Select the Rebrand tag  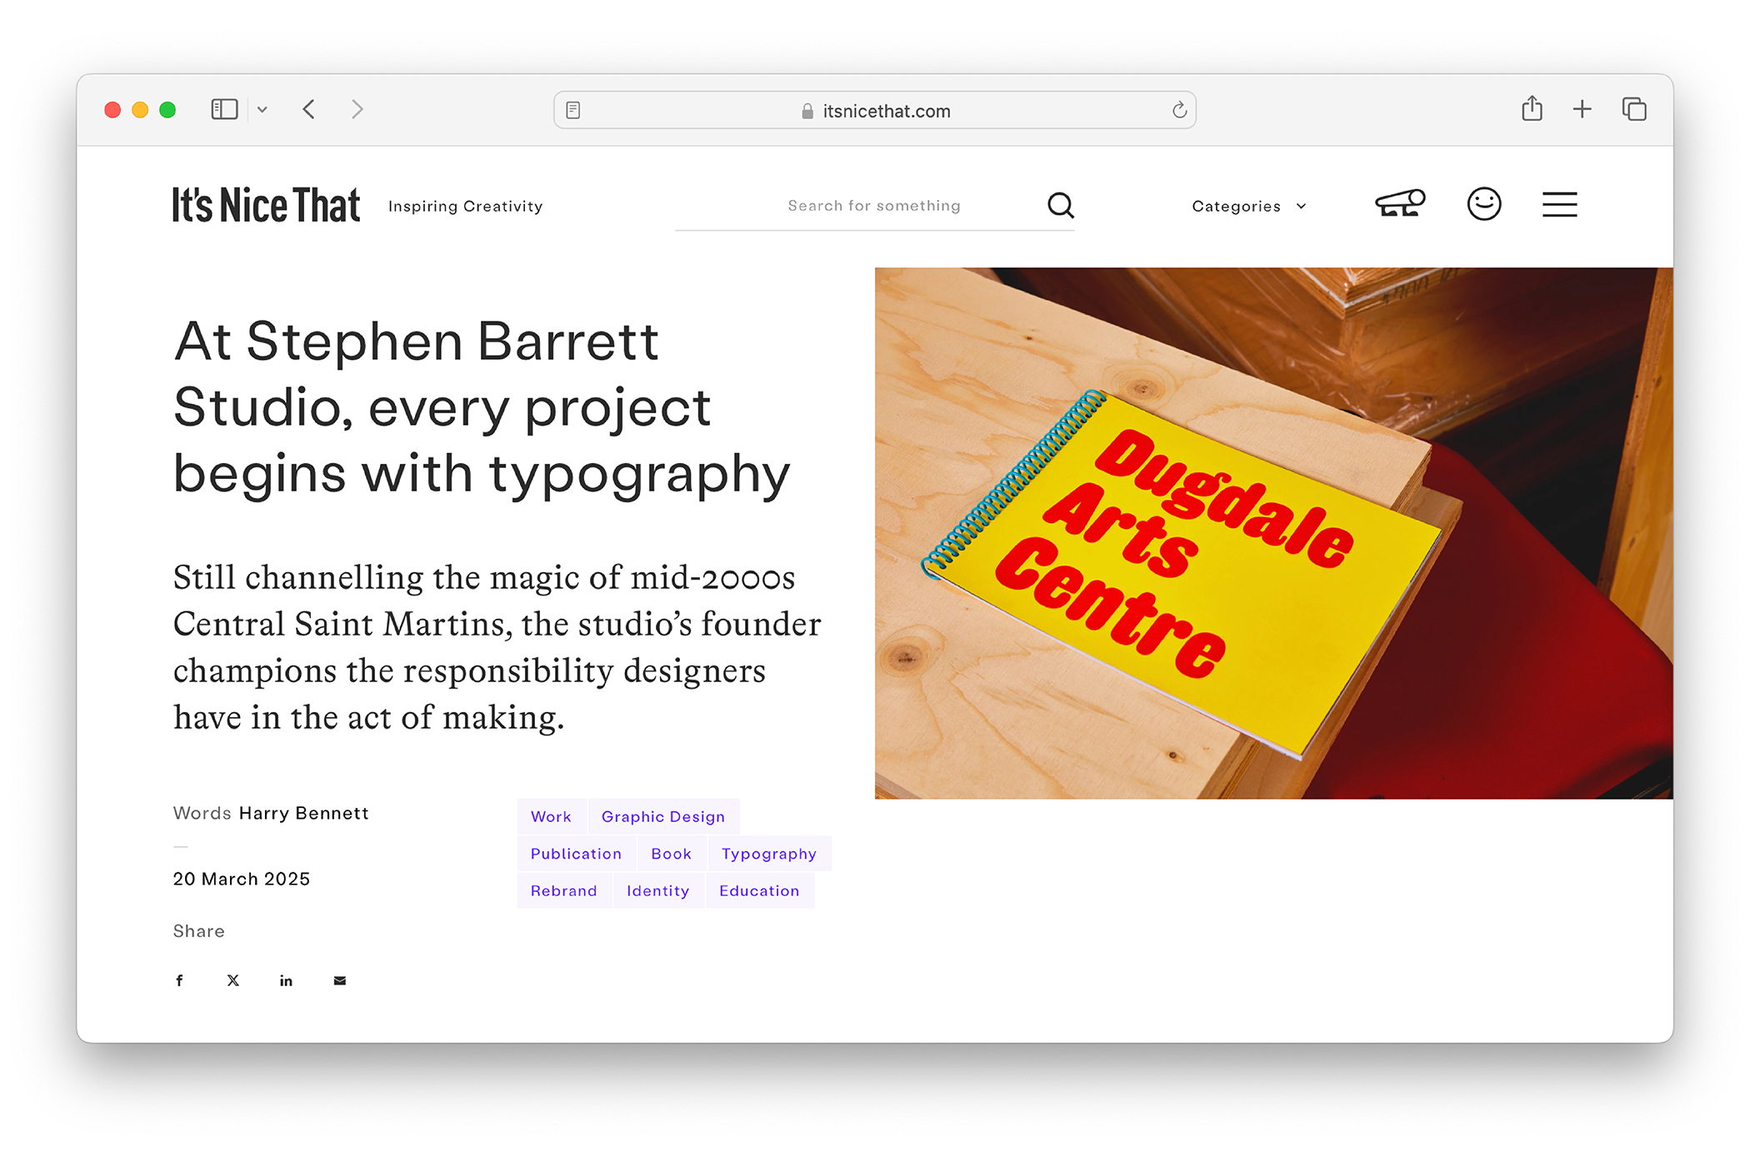(564, 890)
